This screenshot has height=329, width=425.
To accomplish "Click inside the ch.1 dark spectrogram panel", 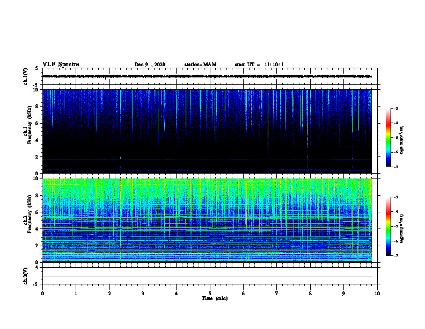I will (x=207, y=131).
